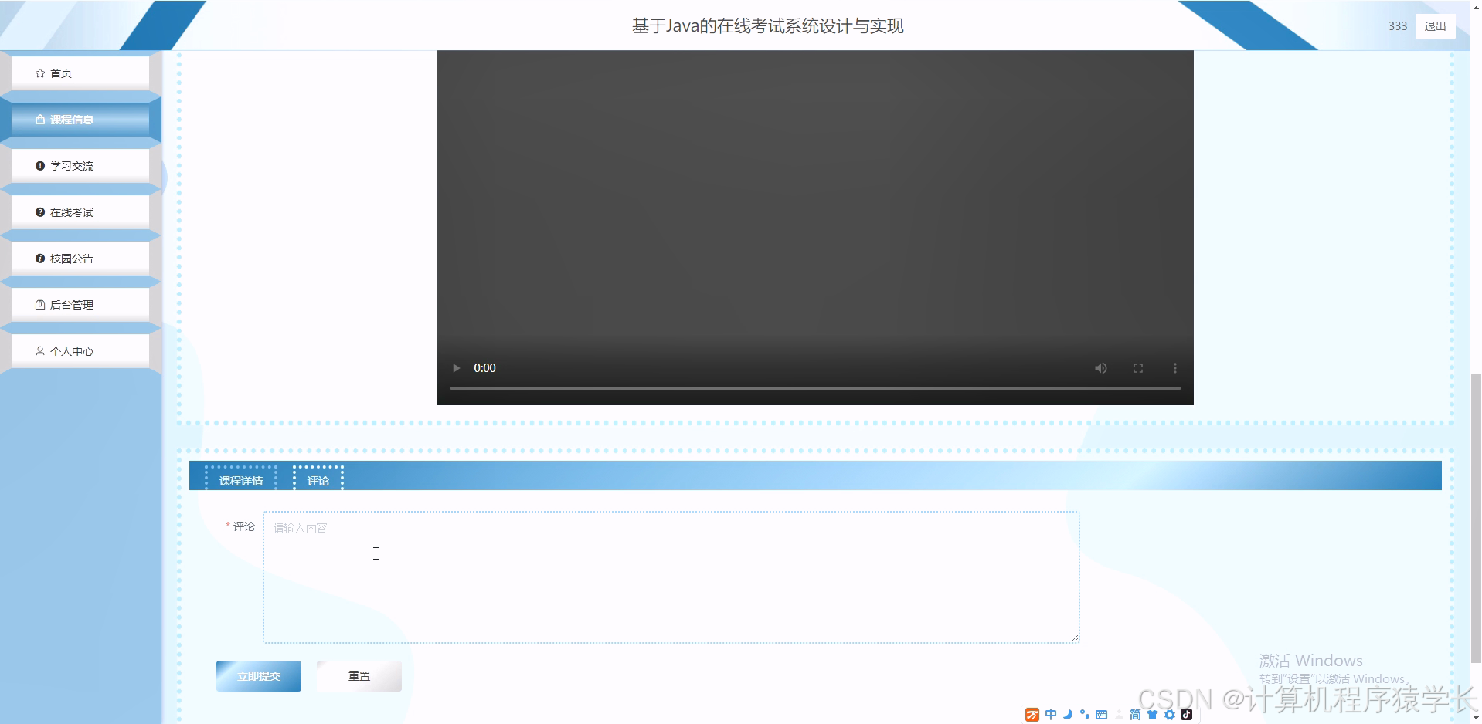Click the briefcase icon beside 后台管理

coord(40,305)
